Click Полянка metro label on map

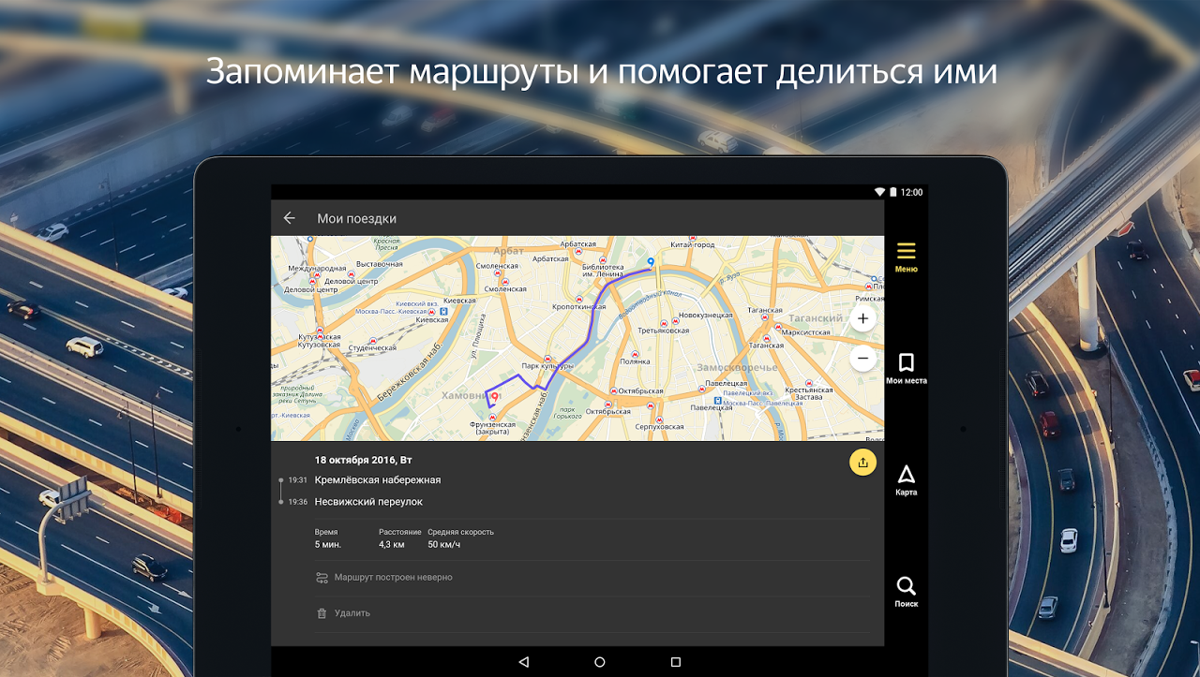pos(635,361)
